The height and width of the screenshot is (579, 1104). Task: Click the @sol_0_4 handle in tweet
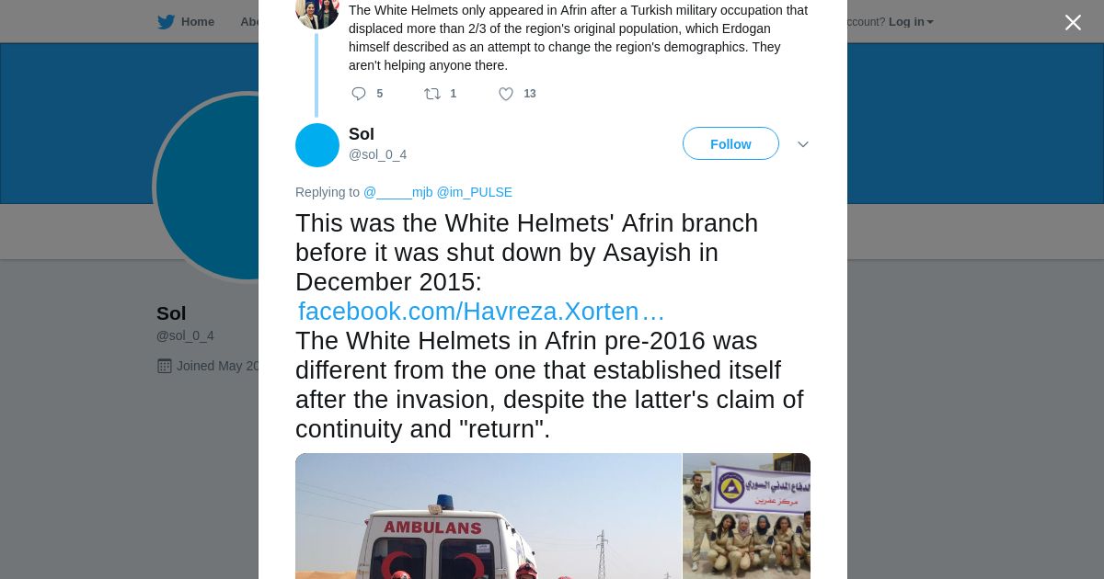pyautogui.click(x=377, y=154)
